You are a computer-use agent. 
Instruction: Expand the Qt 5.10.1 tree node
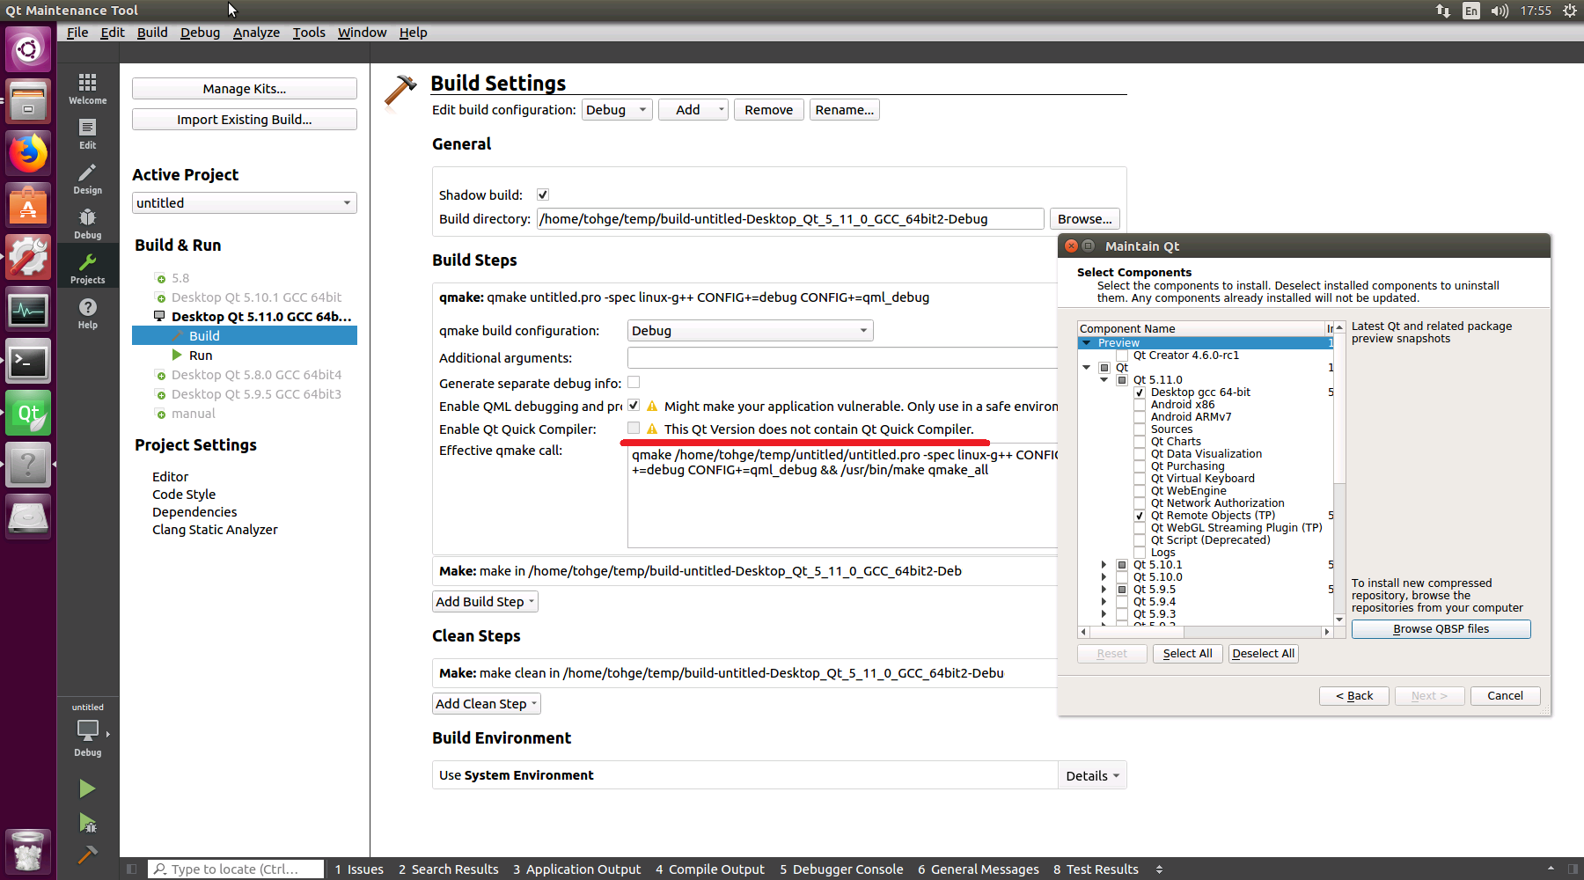point(1104,565)
